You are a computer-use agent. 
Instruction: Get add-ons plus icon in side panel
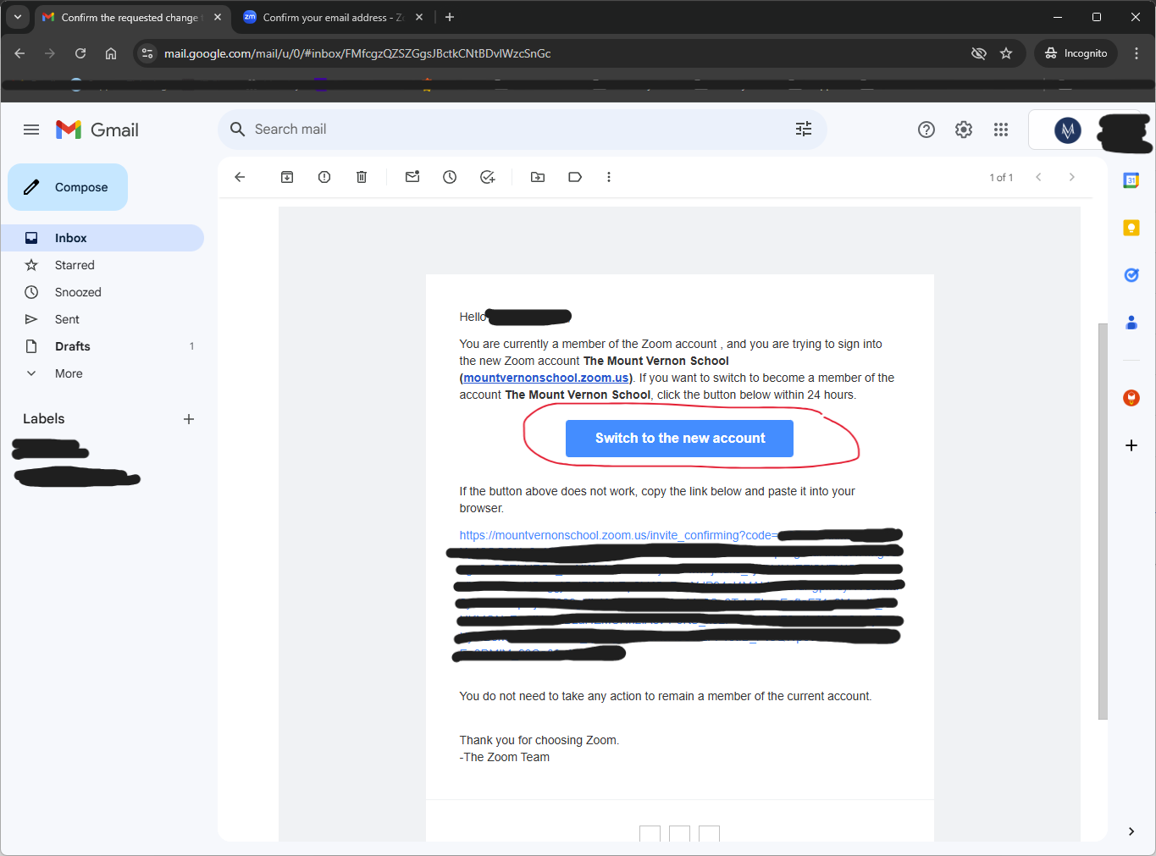point(1131,445)
